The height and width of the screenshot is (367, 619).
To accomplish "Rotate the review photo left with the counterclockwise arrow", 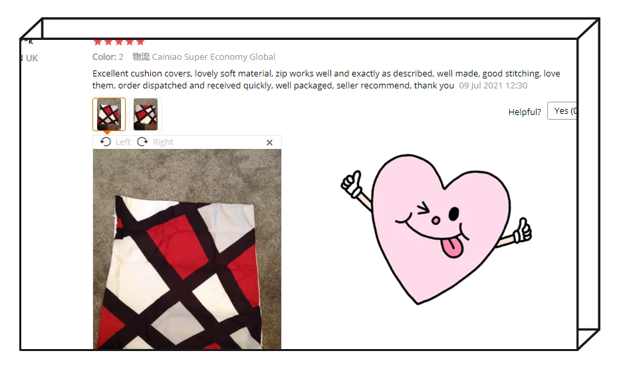I will pos(106,142).
